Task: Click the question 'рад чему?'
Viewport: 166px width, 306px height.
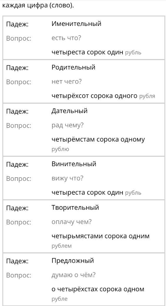Action: pyautogui.click(x=68, y=125)
